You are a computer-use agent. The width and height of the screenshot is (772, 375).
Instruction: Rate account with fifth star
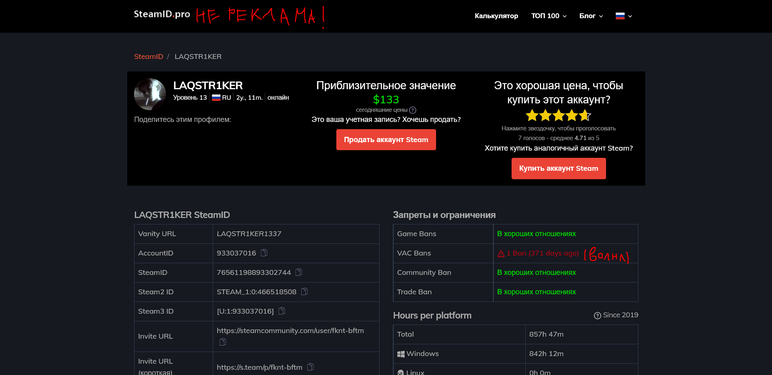click(585, 115)
